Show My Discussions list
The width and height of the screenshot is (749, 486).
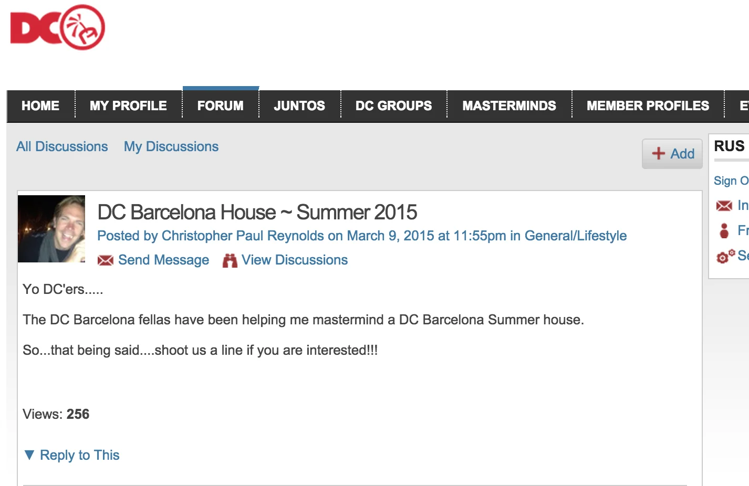point(171,146)
